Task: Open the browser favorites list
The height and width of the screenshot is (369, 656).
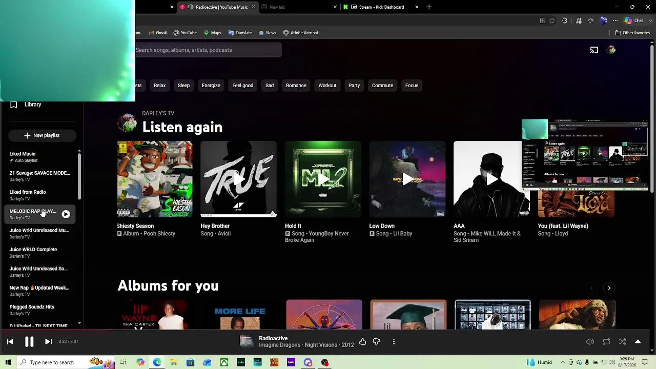Action: (x=591, y=20)
